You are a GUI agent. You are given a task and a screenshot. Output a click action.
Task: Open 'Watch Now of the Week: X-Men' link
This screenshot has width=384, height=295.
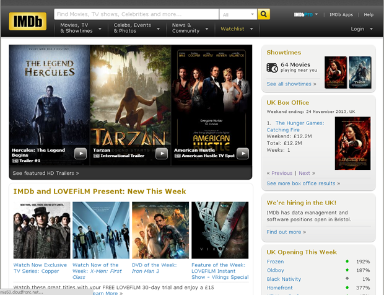click(x=97, y=271)
